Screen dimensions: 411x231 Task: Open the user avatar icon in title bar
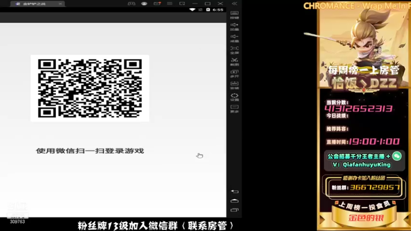(144, 4)
